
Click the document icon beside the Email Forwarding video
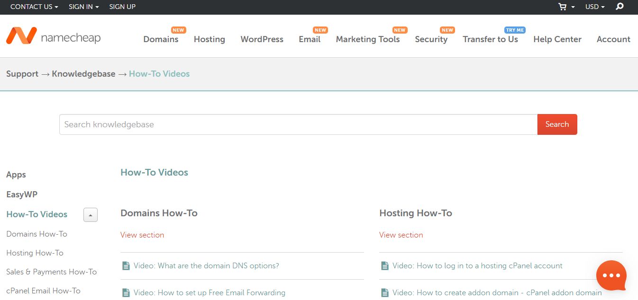pyautogui.click(x=126, y=292)
